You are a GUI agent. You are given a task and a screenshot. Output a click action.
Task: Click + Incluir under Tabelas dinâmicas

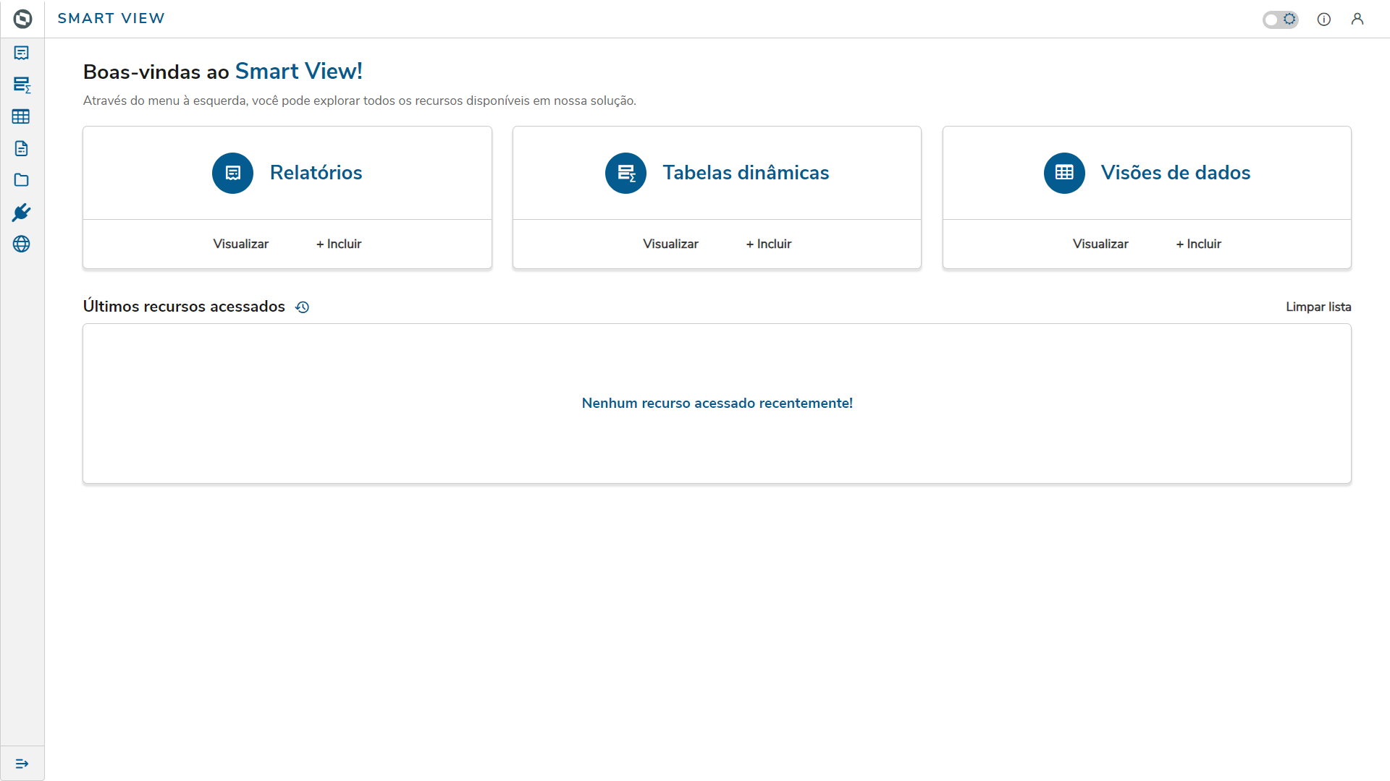769,244
